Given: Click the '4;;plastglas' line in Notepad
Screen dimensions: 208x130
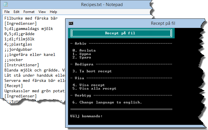Looking at the screenshot, I should (18, 44).
